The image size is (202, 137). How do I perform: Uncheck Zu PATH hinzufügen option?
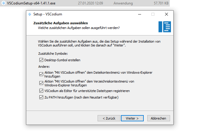[x=41, y=97]
